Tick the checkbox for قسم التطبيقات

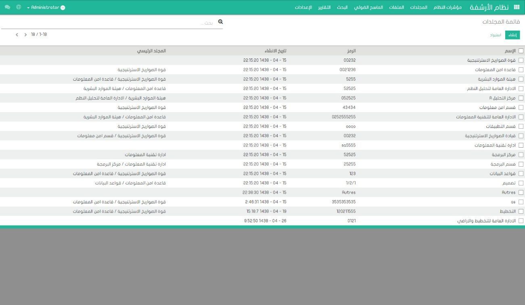coord(521,126)
